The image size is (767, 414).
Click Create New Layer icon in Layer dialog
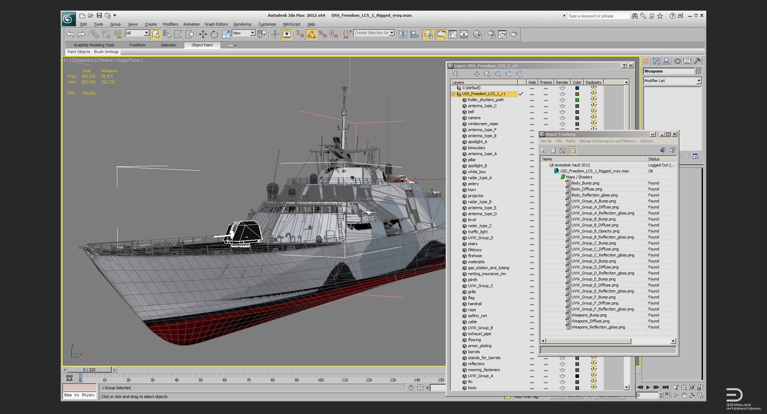[456, 74]
